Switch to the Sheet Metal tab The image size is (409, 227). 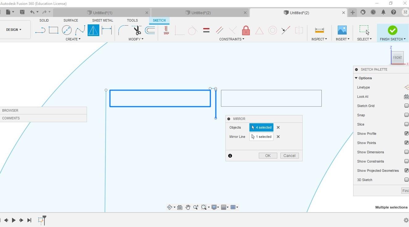pyautogui.click(x=102, y=20)
